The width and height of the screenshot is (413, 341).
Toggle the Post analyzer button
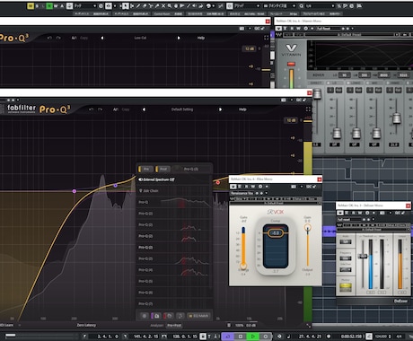[163, 170]
